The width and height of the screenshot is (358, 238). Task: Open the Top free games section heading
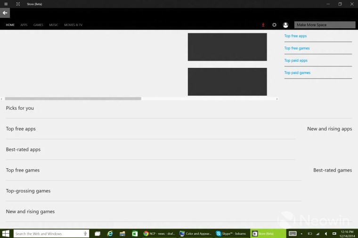23,170
